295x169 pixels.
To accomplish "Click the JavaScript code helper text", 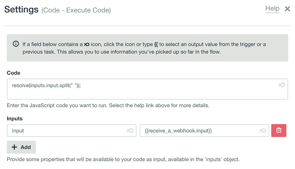I will coord(108,105).
